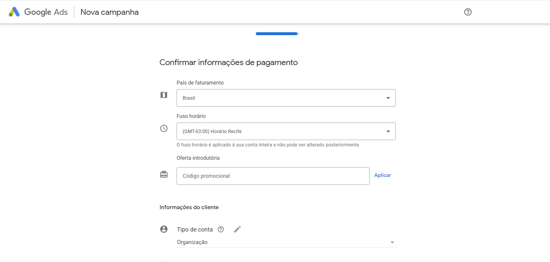Open the help question mark icon in header
This screenshot has width=550, height=262.
(x=468, y=12)
